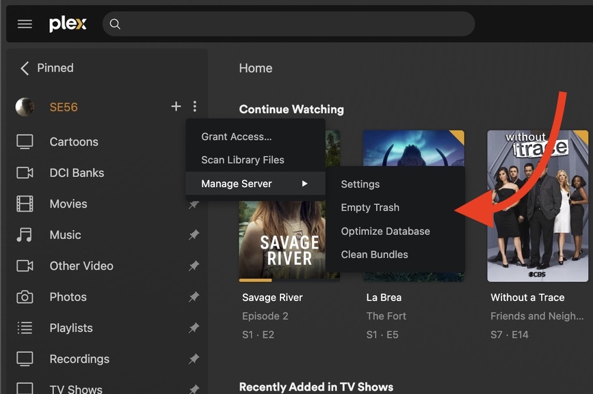Viewport: 593px width, 394px height.
Task: Unpin the TV Shows library
Action: point(194,389)
